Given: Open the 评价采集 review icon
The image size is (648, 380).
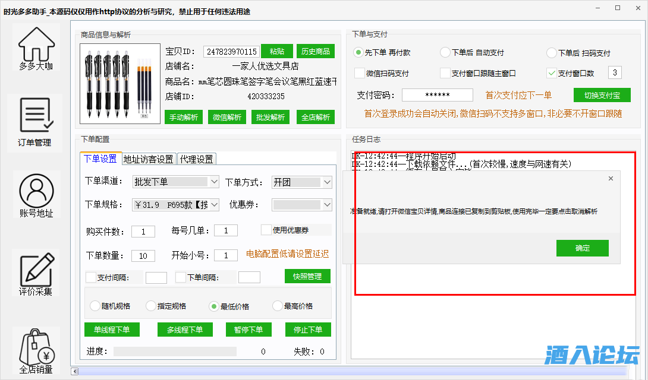Looking at the screenshot, I should click(36, 269).
